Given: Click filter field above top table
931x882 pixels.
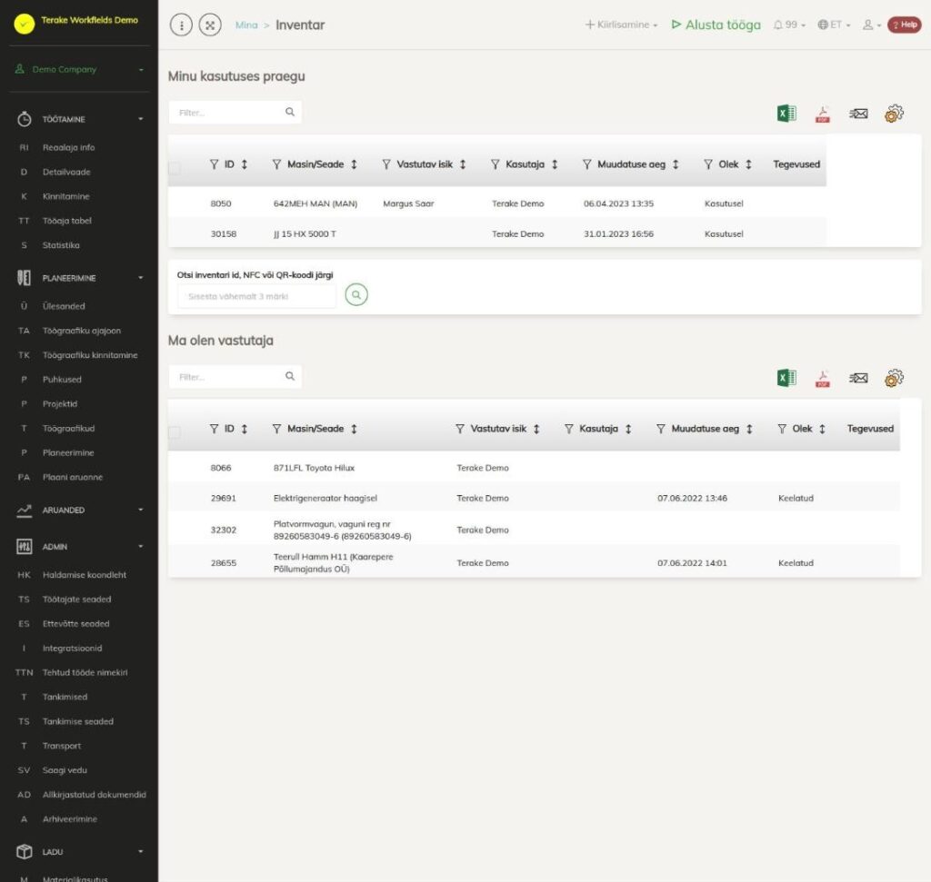Looking at the screenshot, I should tap(235, 112).
